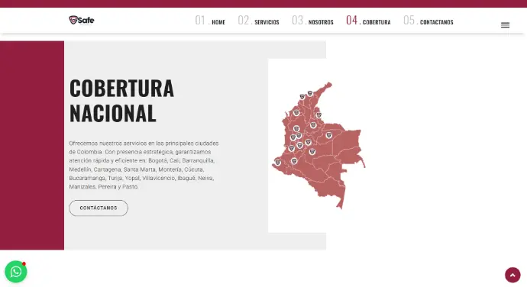Click the scroll-to-top arrow button
This screenshot has width=527, height=287.
tap(512, 276)
